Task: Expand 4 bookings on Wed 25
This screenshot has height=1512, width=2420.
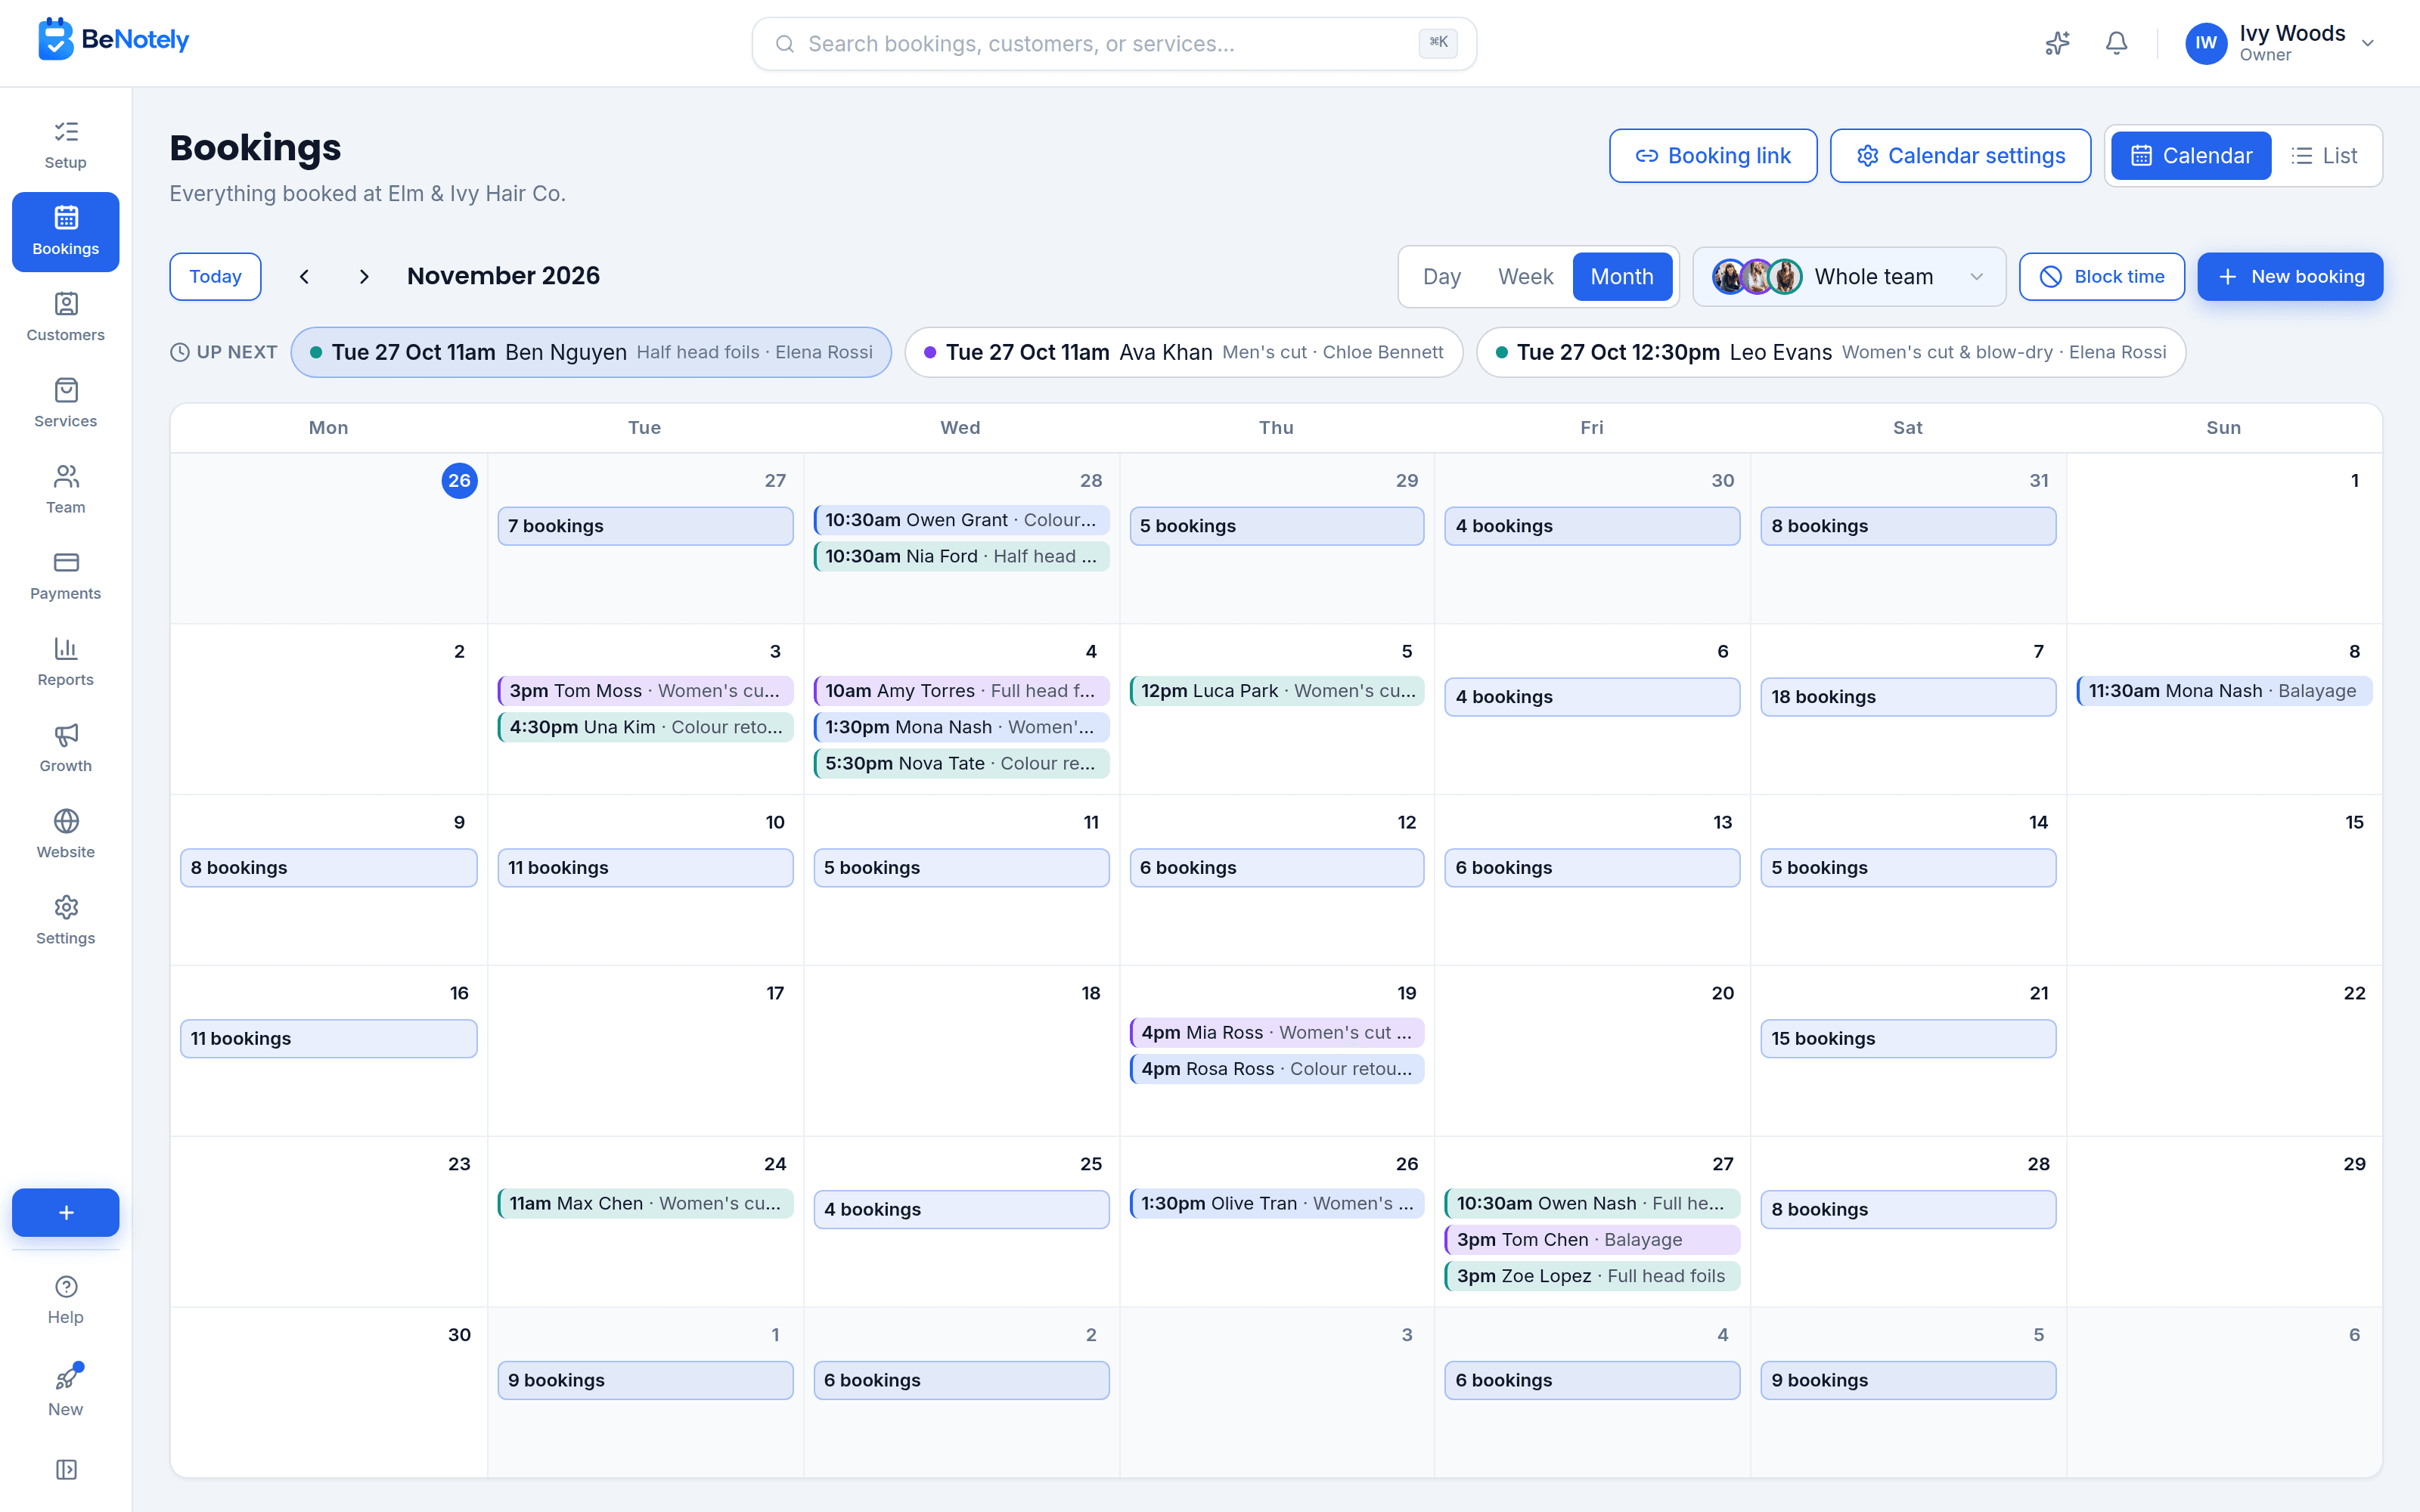Action: click(961, 1210)
